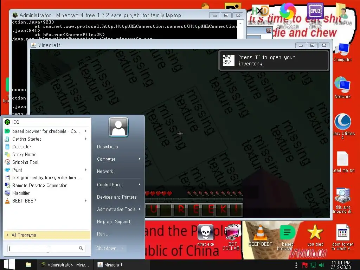Expand Computer submenu arrow in Start menu

[139, 159]
